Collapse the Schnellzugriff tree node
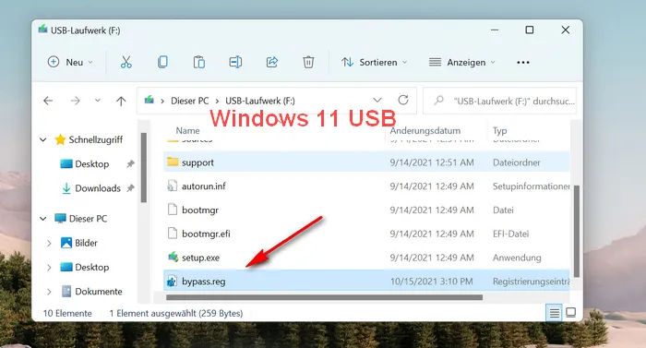This screenshot has height=348, width=646. click(42, 139)
